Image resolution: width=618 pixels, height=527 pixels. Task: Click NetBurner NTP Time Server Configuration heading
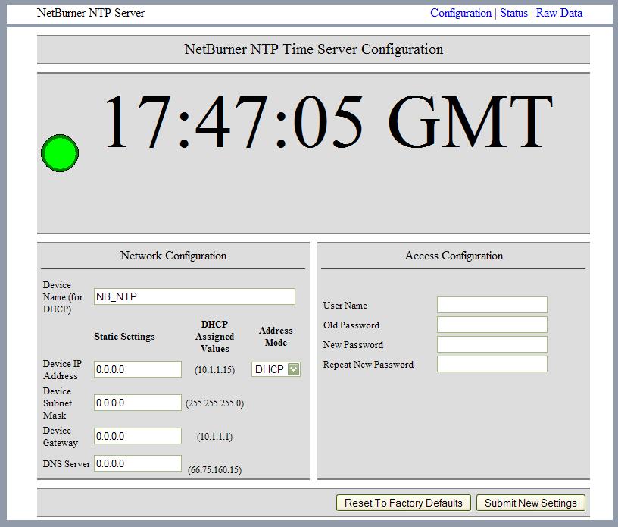314,49
